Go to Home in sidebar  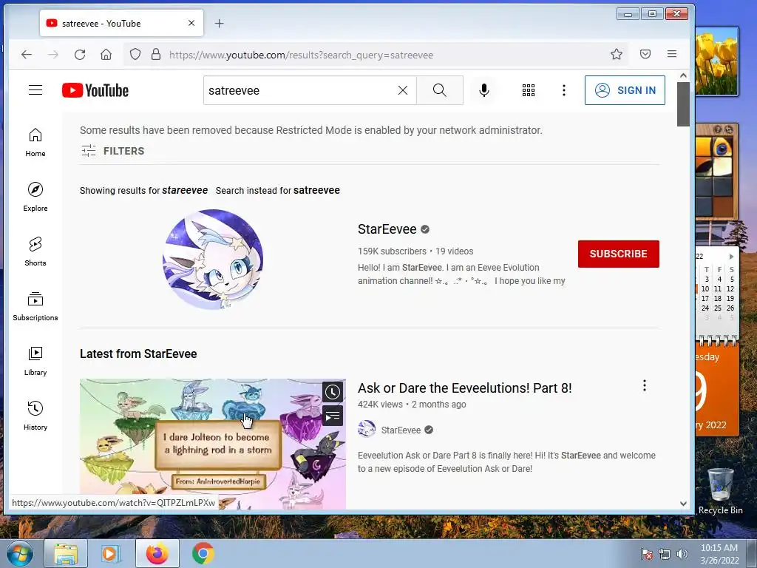(35, 143)
